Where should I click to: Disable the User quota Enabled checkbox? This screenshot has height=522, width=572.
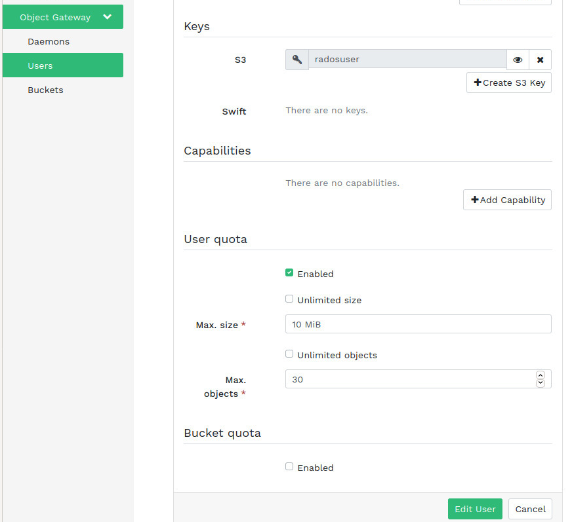(x=289, y=273)
